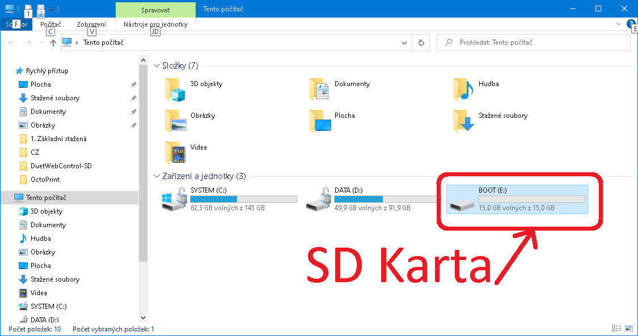The height and width of the screenshot is (336, 638).
Task: Refresh the Tento počítač view
Action: pyautogui.click(x=421, y=42)
